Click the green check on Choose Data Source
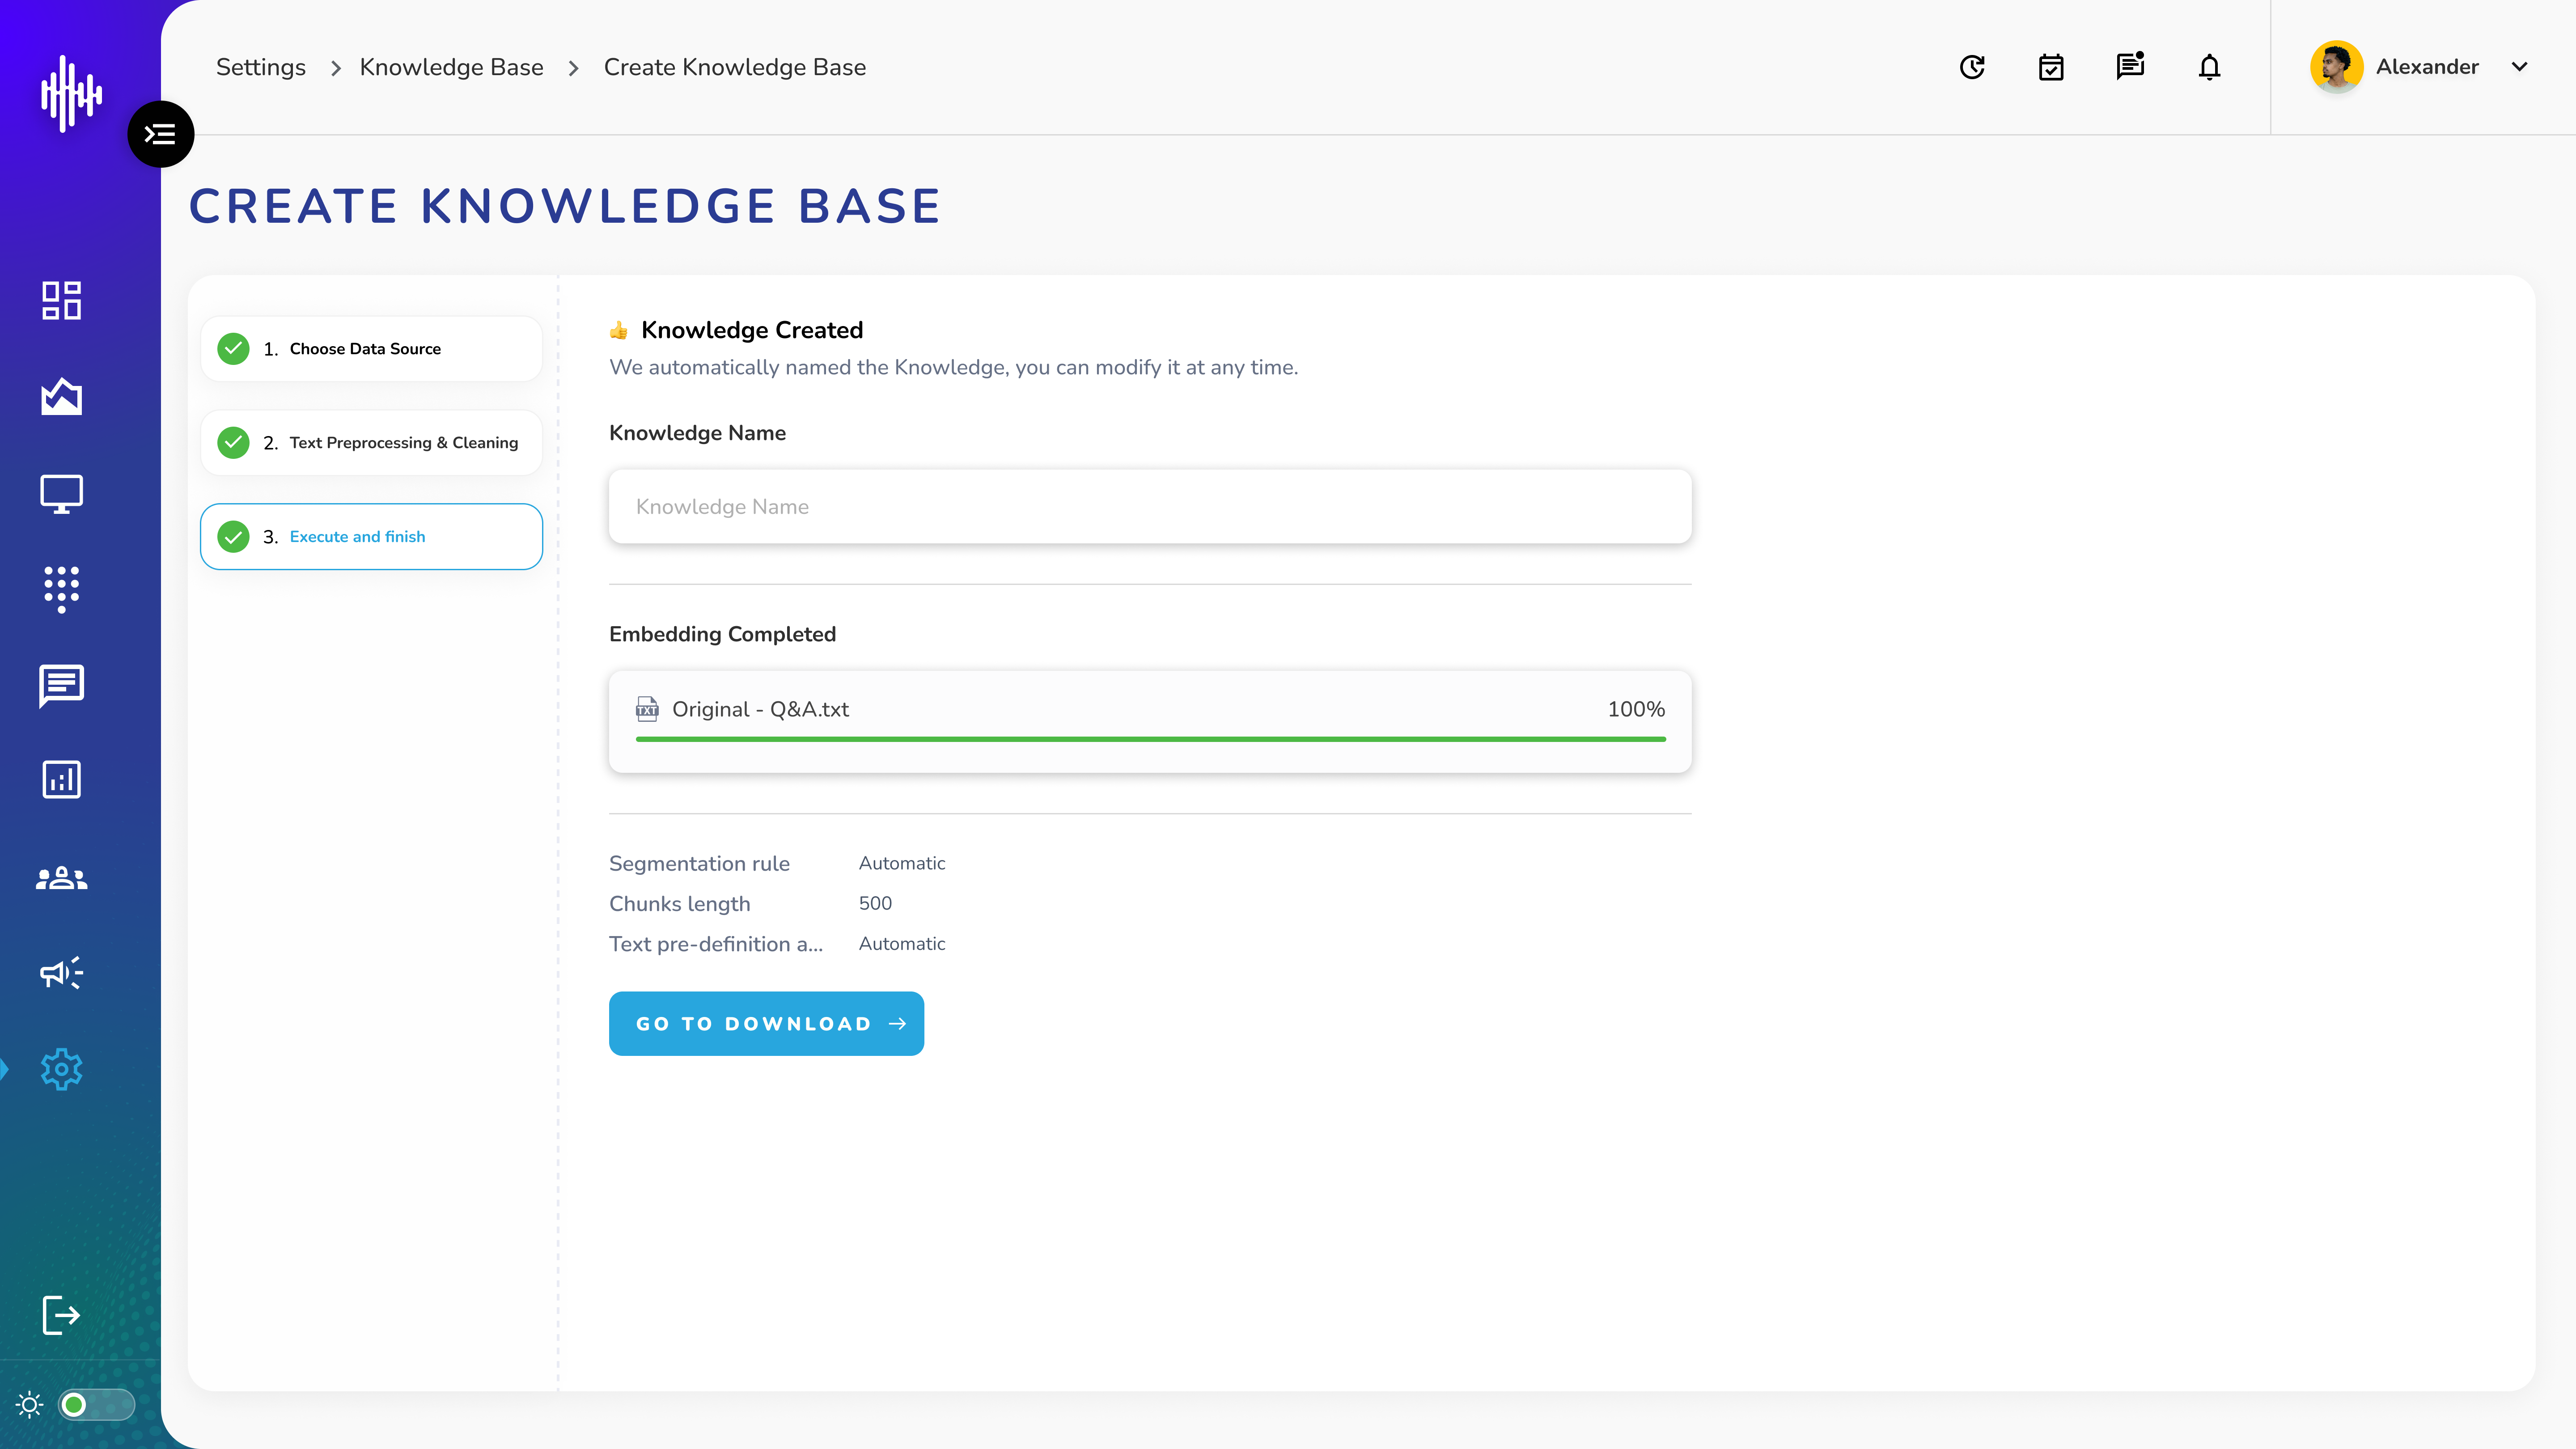2576x1449 pixels. pyautogui.click(x=233, y=349)
